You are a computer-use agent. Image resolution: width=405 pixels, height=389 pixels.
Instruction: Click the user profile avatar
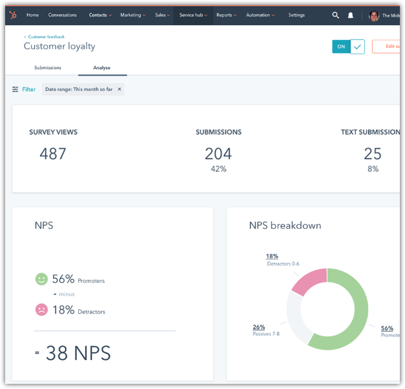click(374, 16)
